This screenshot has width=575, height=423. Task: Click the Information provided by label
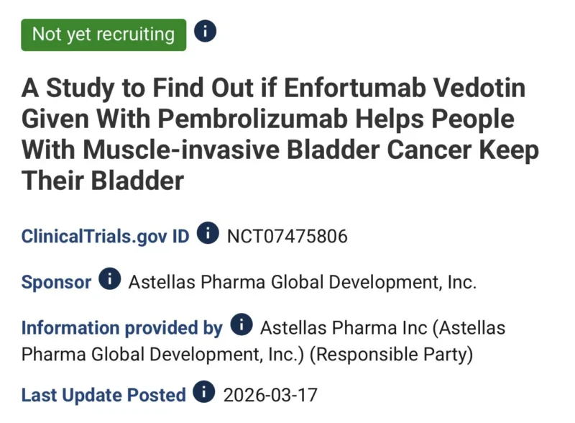122,328
